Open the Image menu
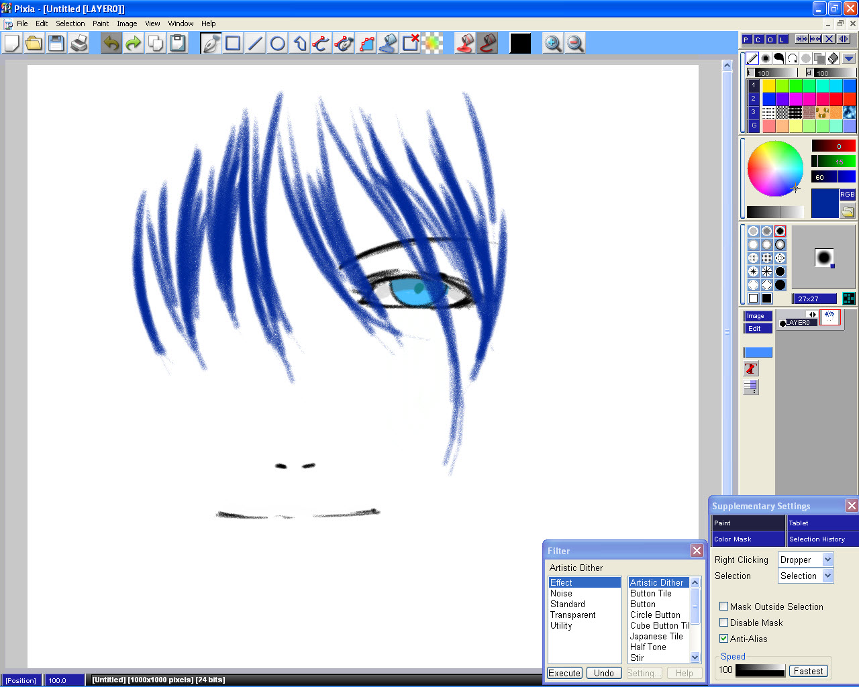The width and height of the screenshot is (859, 687). [x=127, y=23]
